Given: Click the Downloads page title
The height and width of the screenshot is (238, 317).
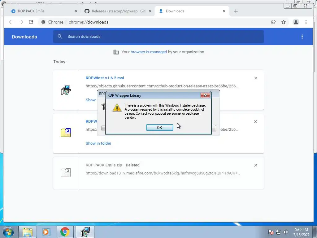Looking at the screenshot, I should click(24, 37).
